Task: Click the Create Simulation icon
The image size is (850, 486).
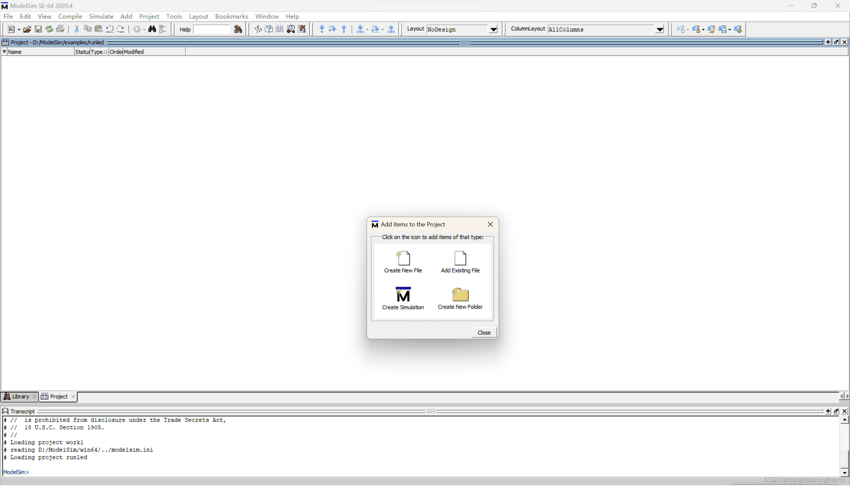Action: point(403,294)
